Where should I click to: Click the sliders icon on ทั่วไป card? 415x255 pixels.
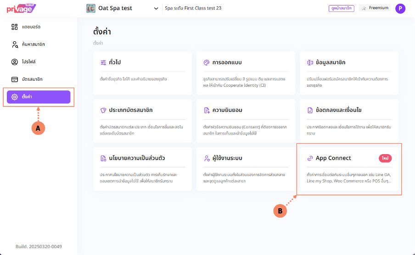(103, 62)
